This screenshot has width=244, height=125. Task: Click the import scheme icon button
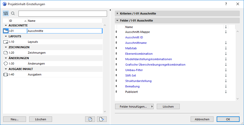[x=90, y=119]
